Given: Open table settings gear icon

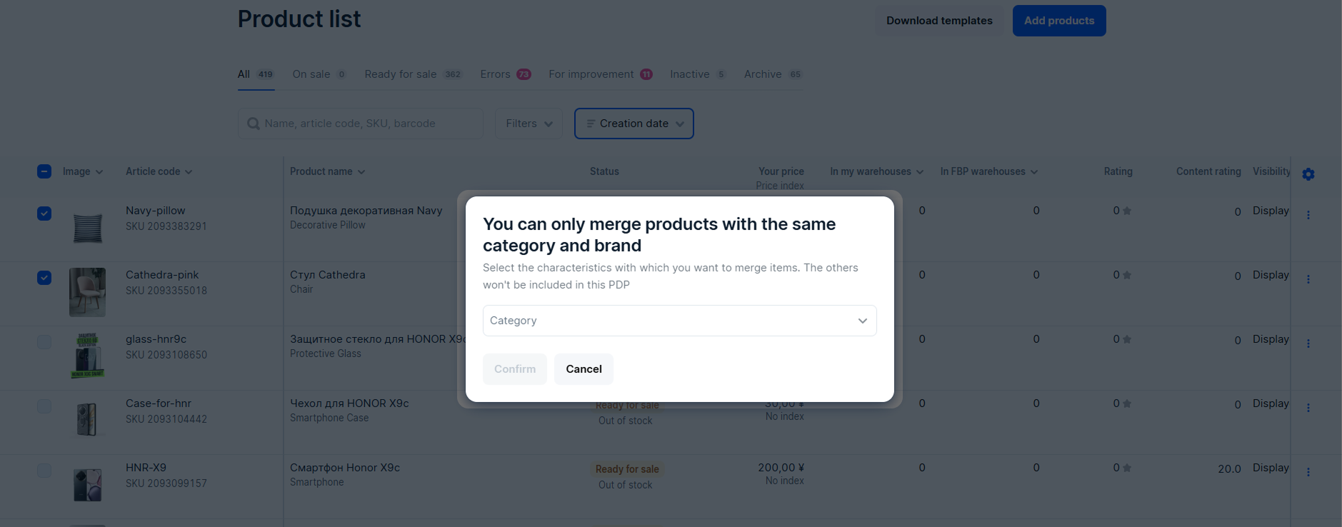Looking at the screenshot, I should 1308,174.
